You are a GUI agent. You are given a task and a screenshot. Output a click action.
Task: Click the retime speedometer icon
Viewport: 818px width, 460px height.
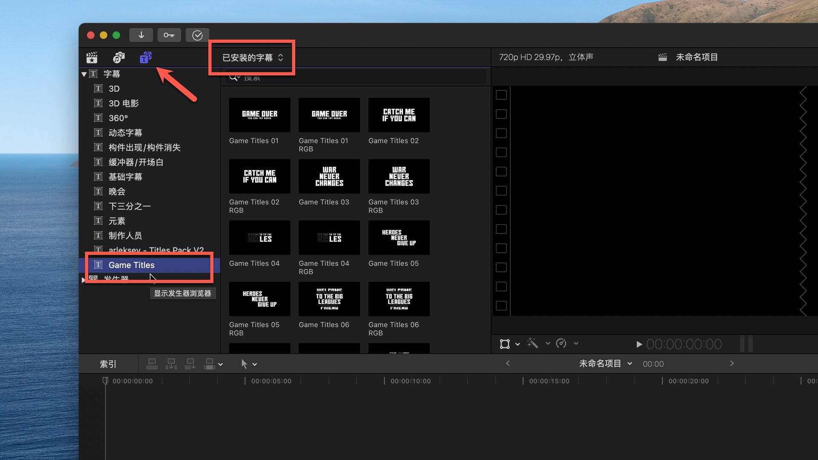click(562, 343)
